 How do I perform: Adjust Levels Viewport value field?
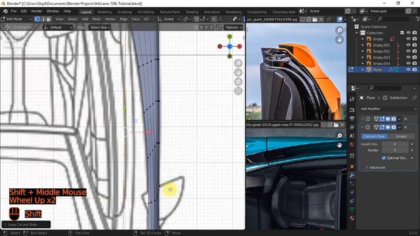pyautogui.click(x=394, y=144)
